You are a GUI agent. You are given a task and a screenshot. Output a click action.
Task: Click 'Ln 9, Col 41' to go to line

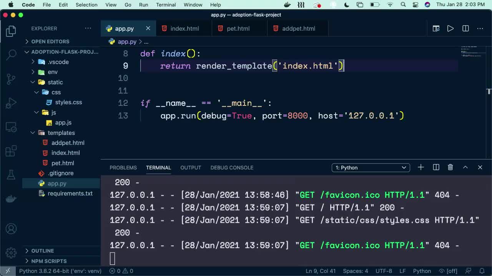321,271
